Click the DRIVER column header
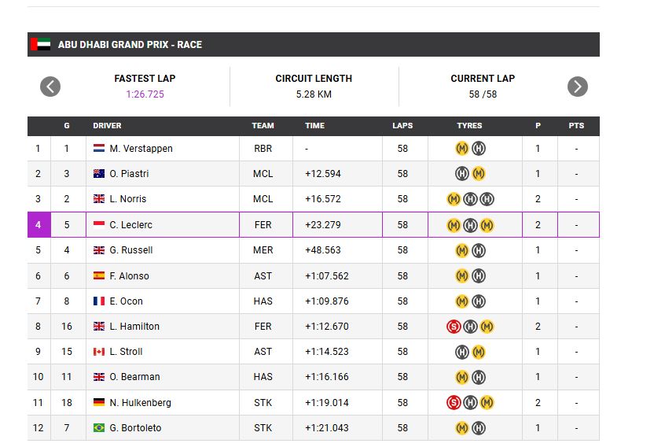Image resolution: width=665 pixels, height=447 pixels. (x=107, y=126)
